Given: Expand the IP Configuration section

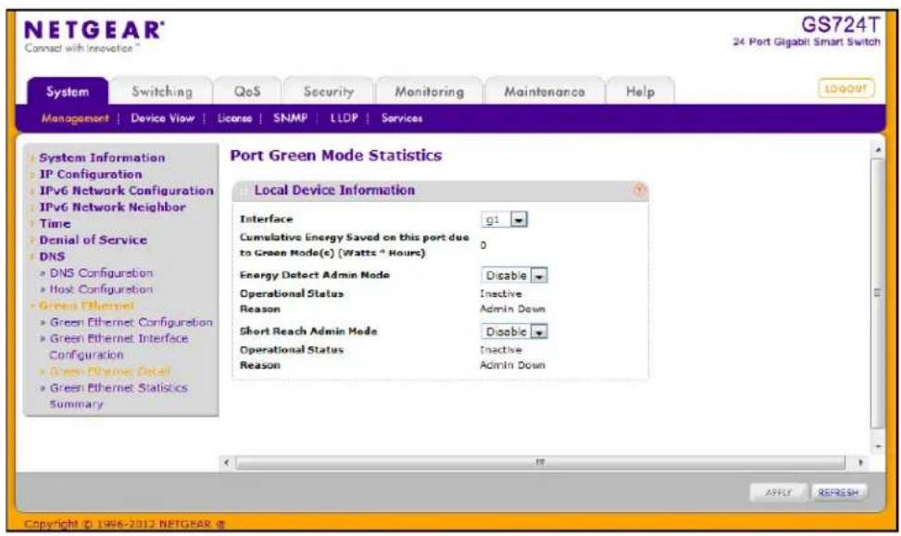Looking at the screenshot, I should (x=90, y=174).
